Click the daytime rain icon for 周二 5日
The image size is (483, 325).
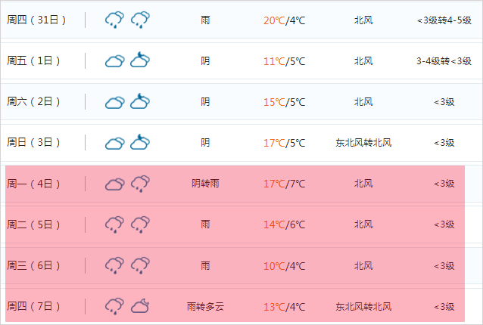coord(114,224)
